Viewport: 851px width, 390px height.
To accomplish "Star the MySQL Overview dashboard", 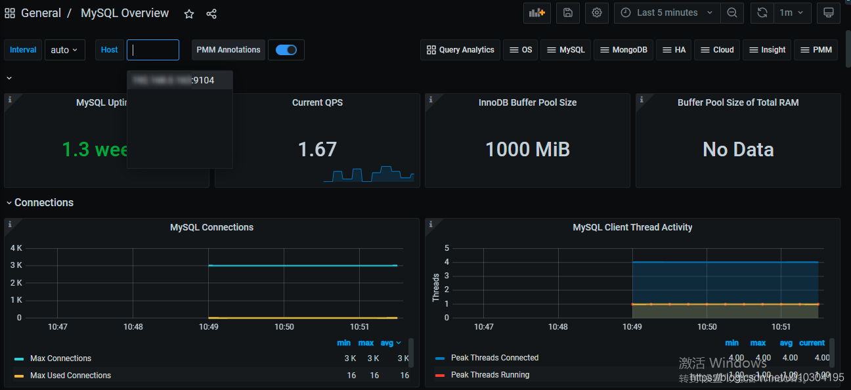I will click(x=189, y=14).
